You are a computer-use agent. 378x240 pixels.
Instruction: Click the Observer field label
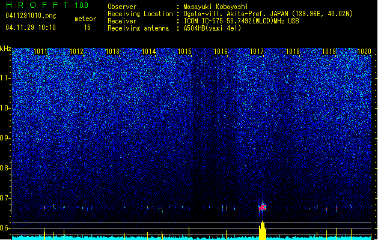[122, 7]
